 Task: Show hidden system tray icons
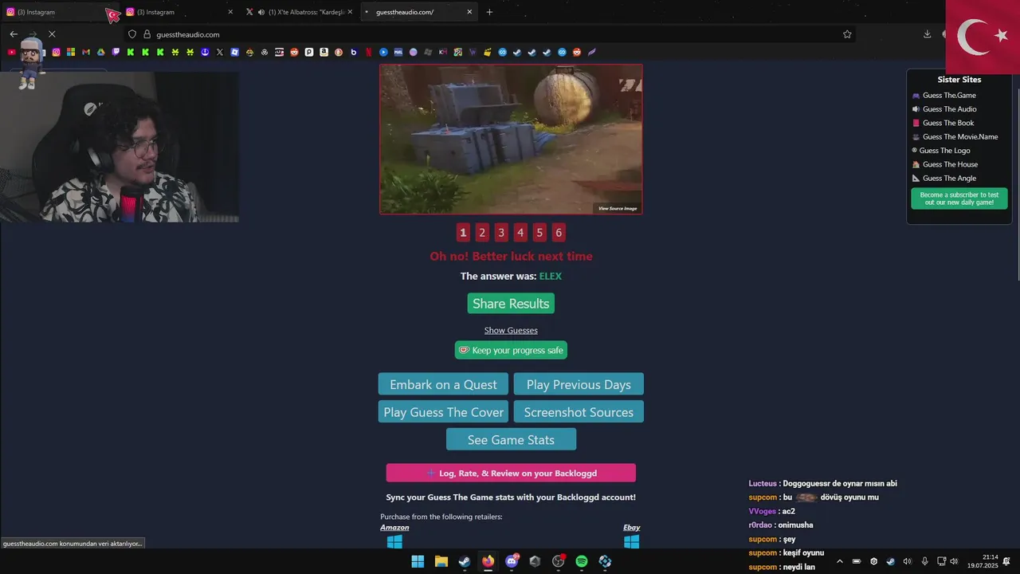pos(839,561)
